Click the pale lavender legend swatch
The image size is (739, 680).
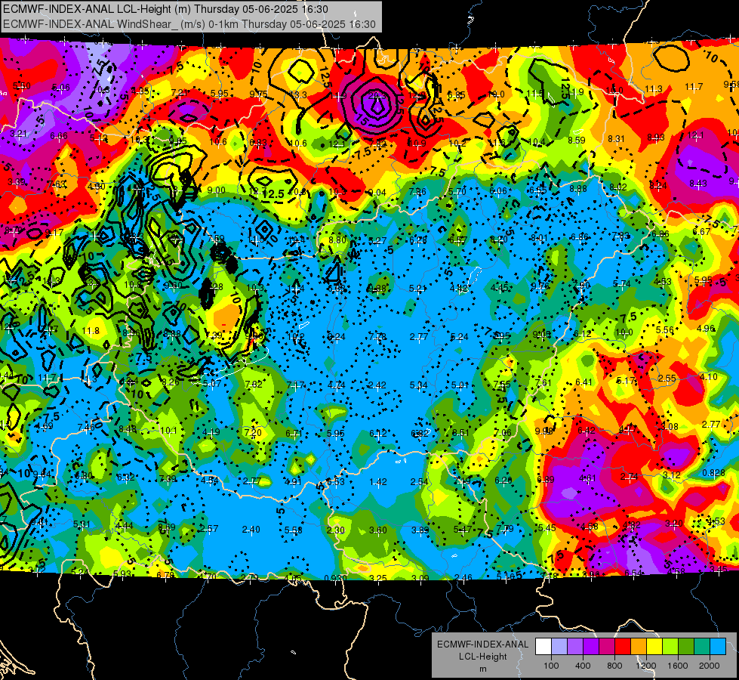pos(559,647)
